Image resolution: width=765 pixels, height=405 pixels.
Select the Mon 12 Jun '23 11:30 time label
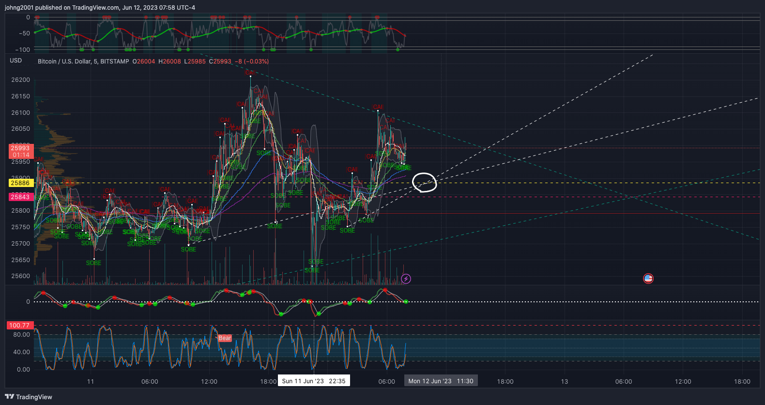tap(441, 381)
